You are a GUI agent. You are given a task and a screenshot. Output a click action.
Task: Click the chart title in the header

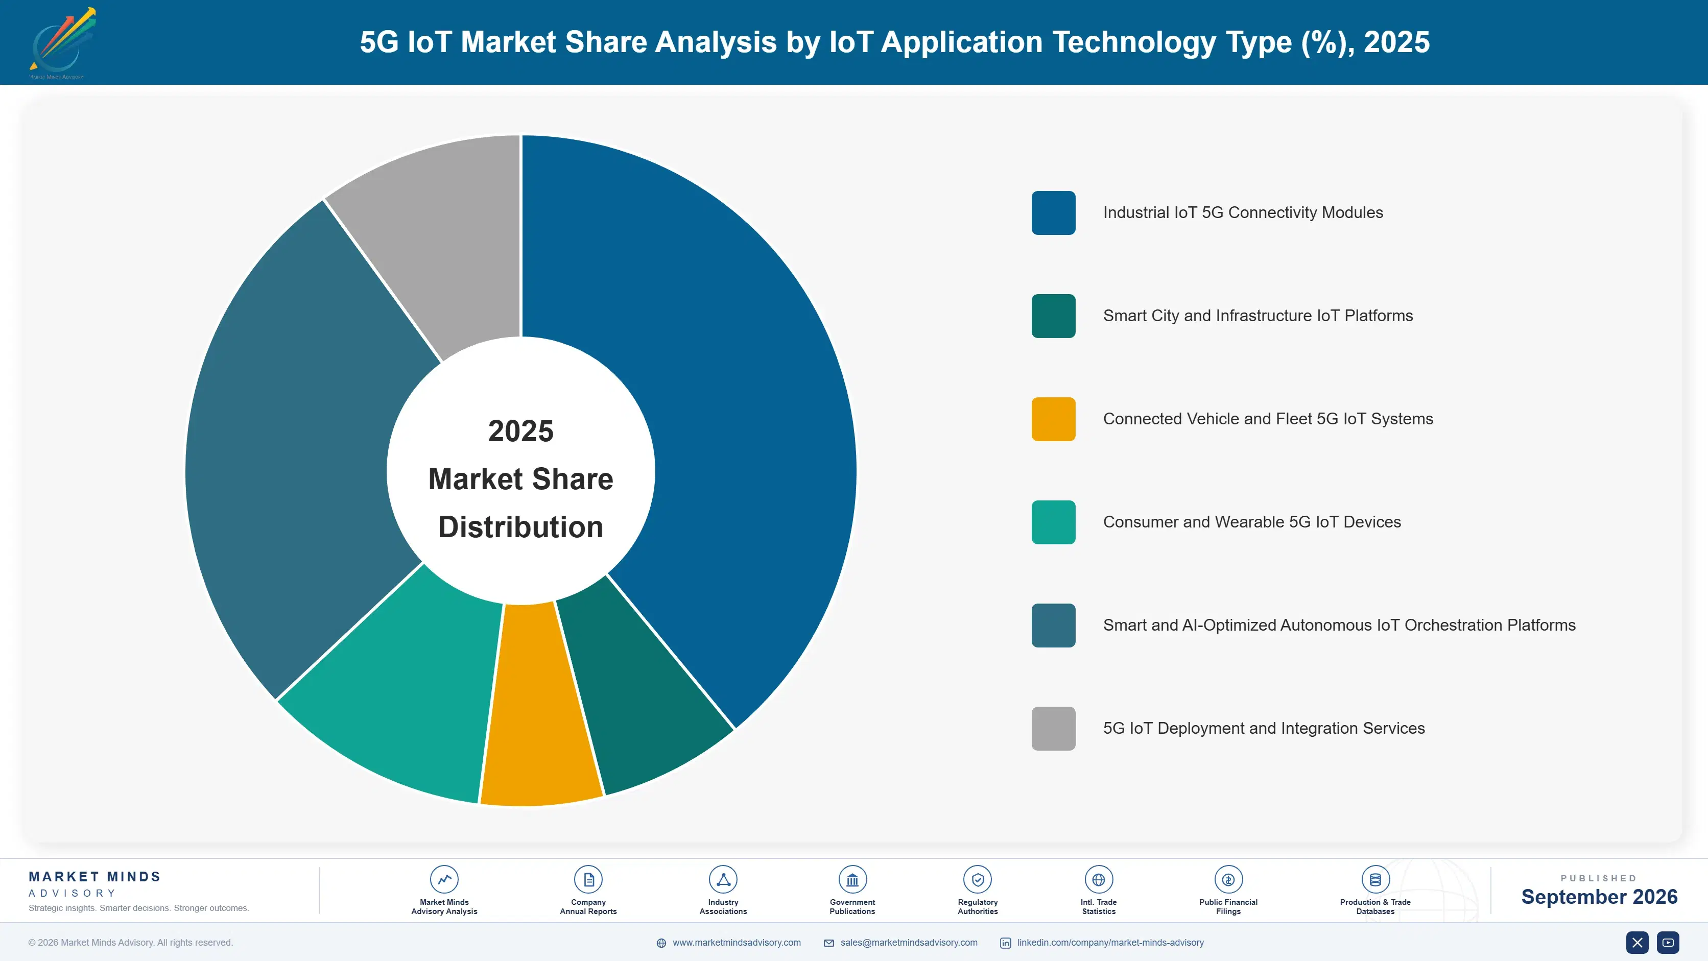(894, 42)
